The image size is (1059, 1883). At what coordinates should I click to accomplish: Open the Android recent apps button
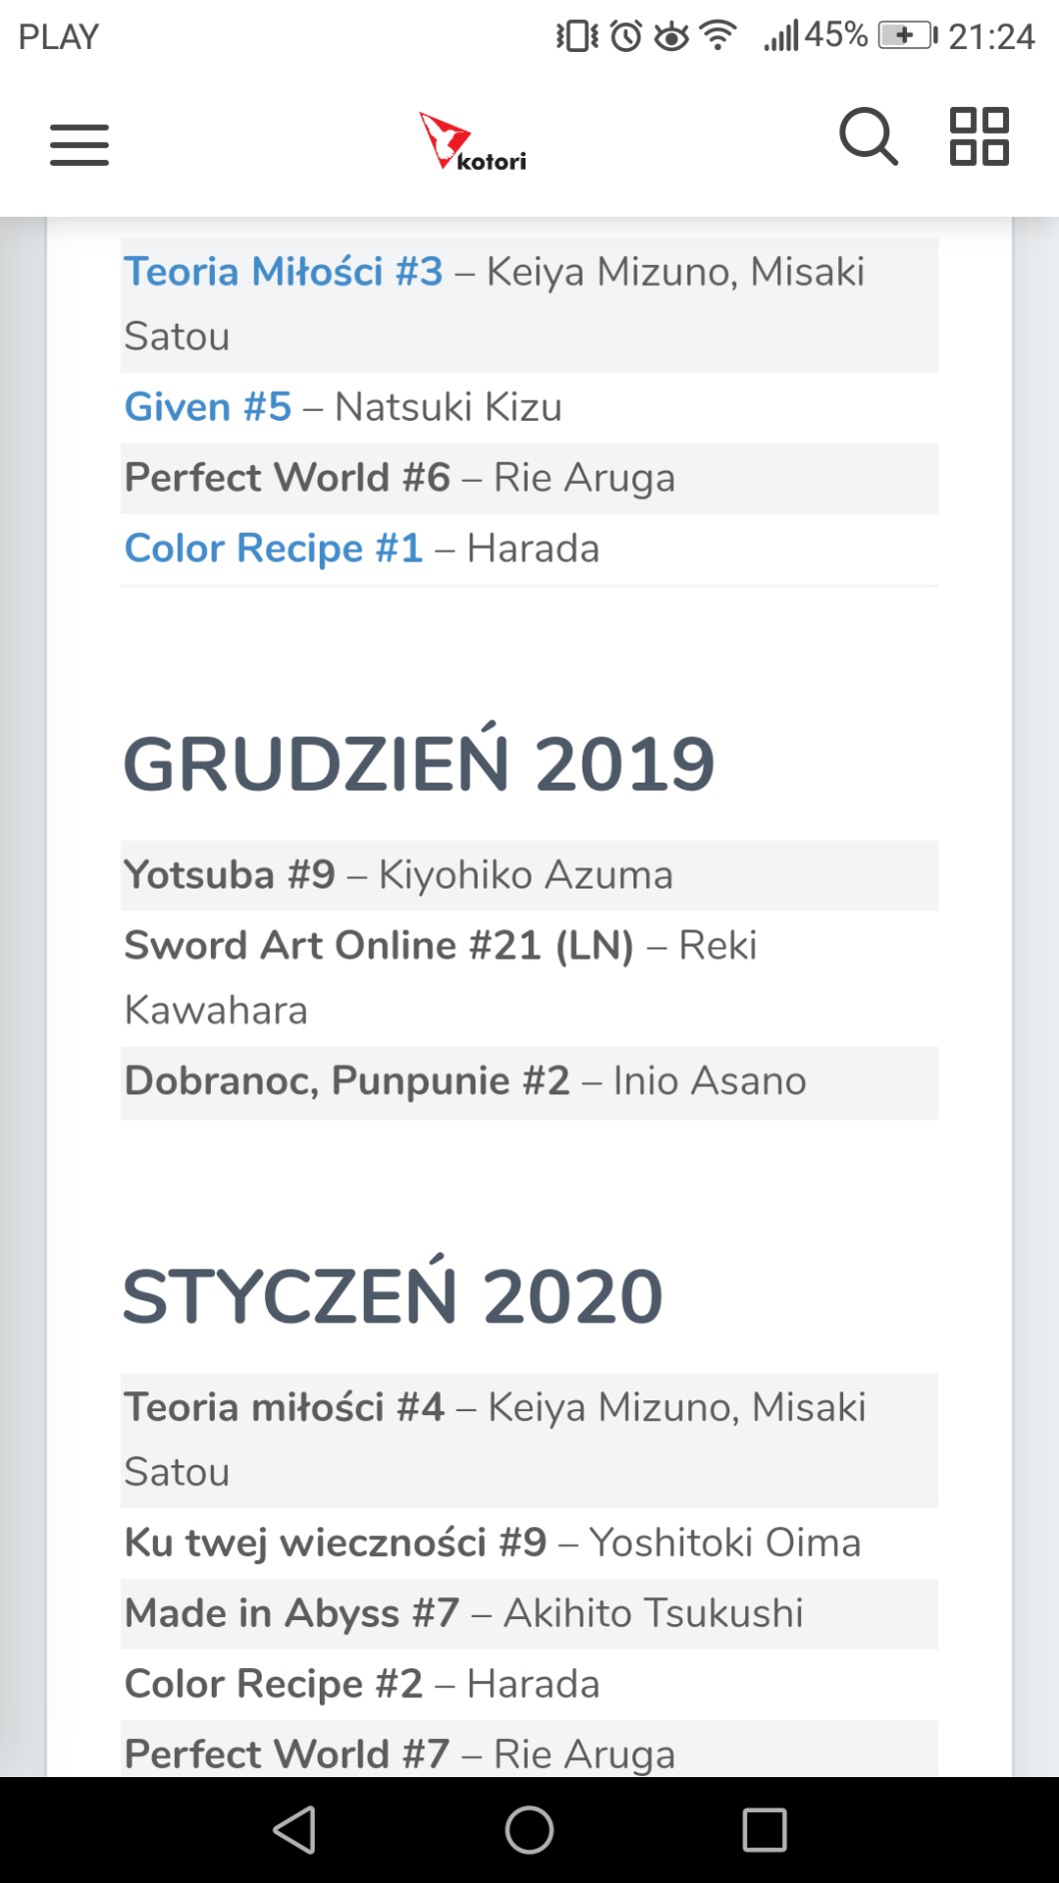764,1830
